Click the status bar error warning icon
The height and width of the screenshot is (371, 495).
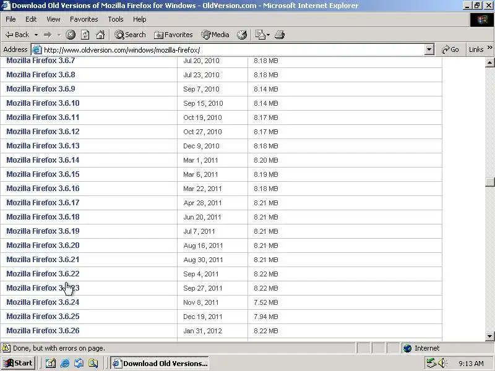pyautogui.click(x=6, y=348)
